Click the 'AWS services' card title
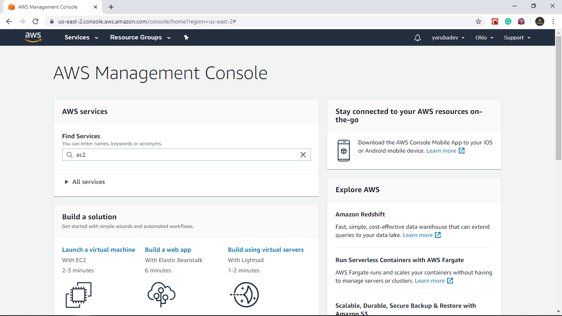Screen dimensions: 562x316 [x=85, y=112]
